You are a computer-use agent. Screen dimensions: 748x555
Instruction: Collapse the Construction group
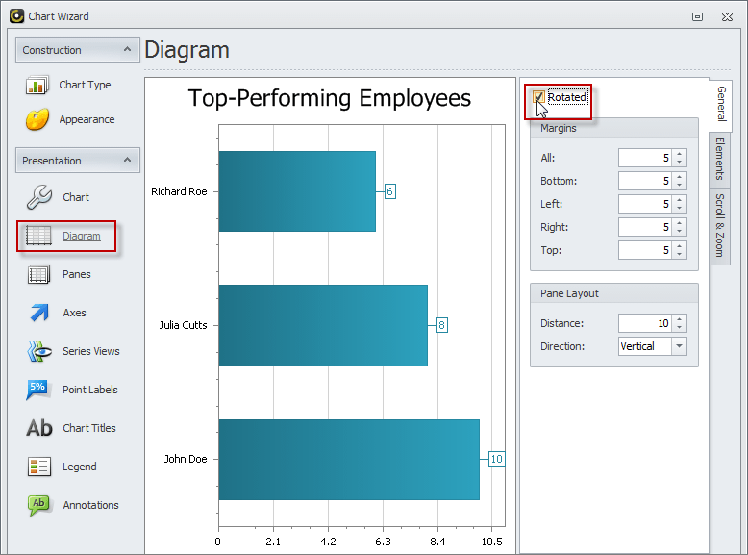tap(127, 50)
